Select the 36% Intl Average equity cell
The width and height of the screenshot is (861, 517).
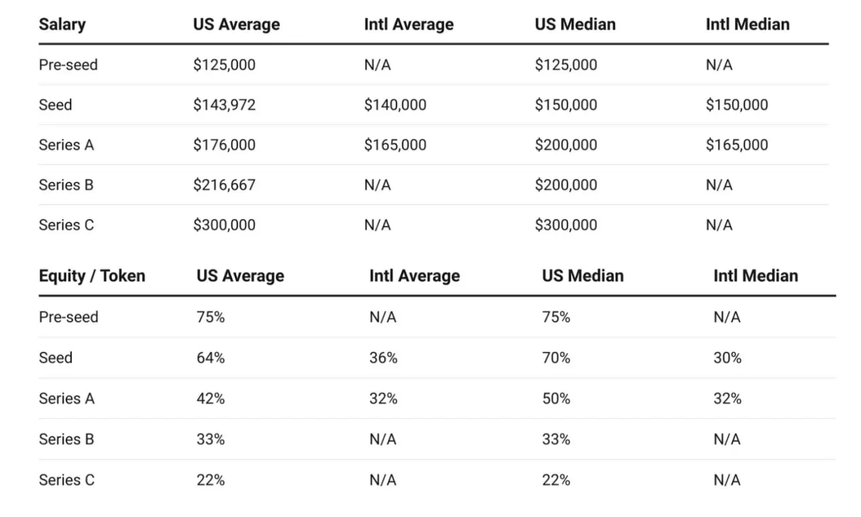tap(383, 358)
